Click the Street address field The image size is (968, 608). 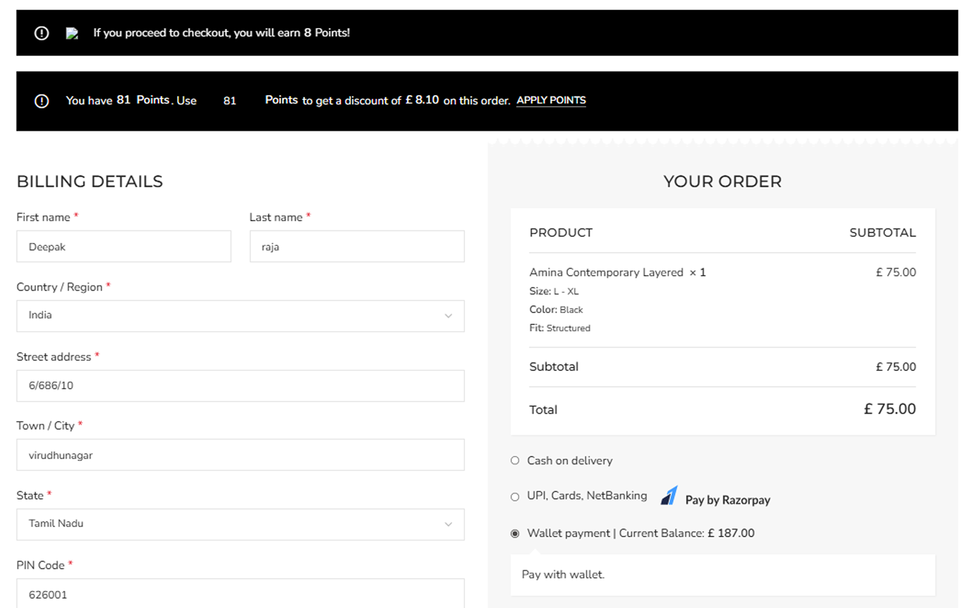[x=240, y=385]
